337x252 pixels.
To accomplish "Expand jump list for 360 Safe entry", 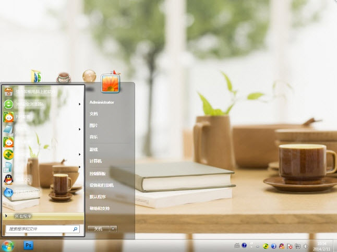I will tap(79, 154).
